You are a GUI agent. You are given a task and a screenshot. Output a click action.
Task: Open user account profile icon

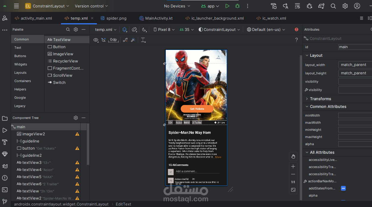pos(357,6)
